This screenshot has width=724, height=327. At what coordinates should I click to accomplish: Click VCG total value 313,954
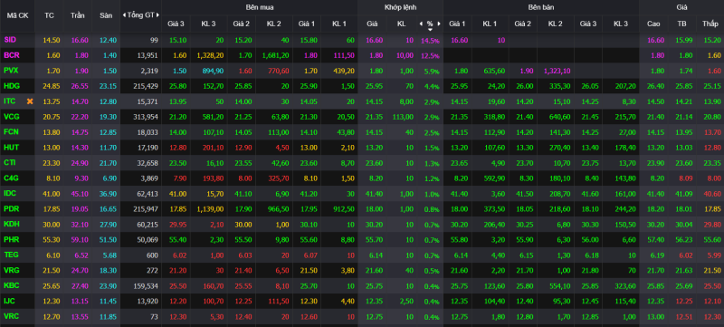[145, 117]
